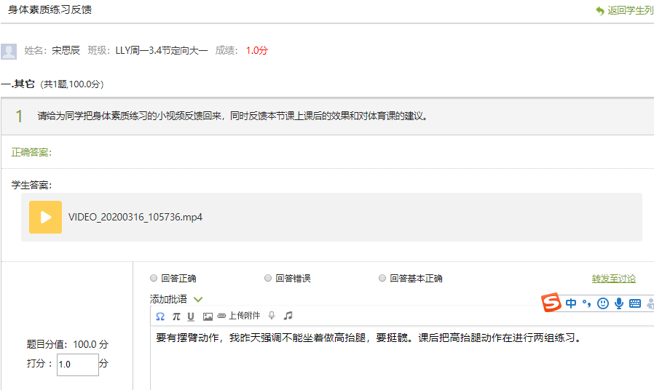The height and width of the screenshot is (390, 654).
Task: Select the 回答基本正确 radio button
Action: coord(382,279)
